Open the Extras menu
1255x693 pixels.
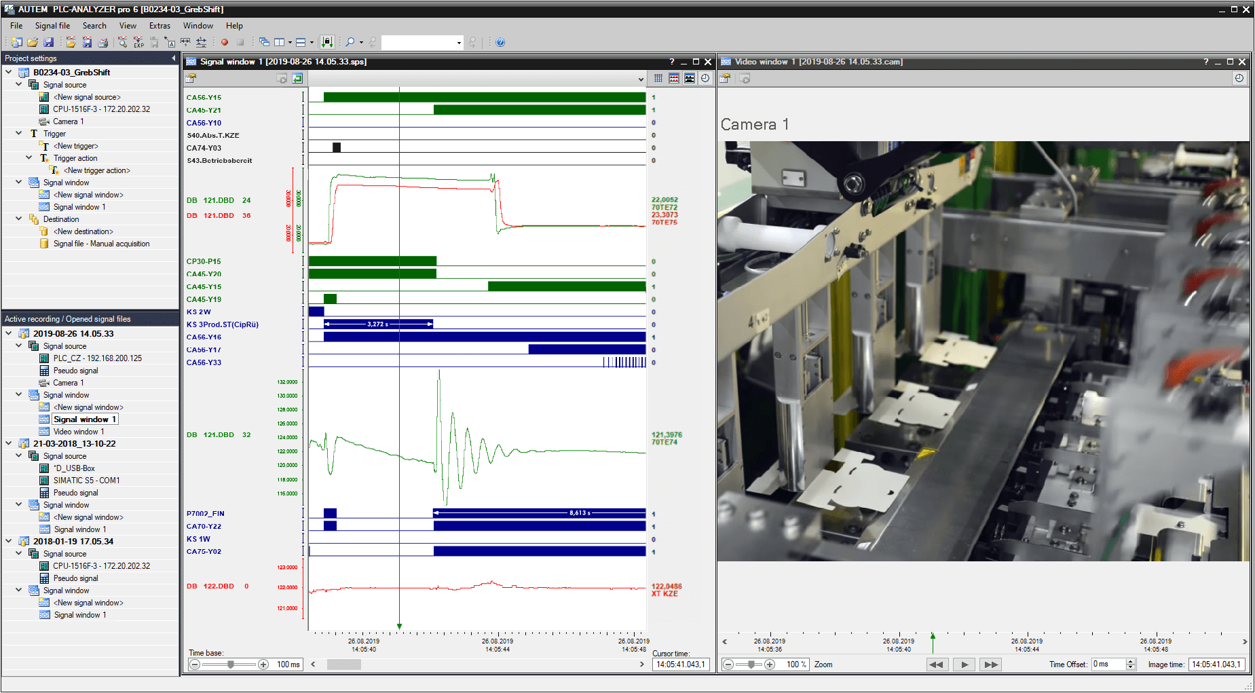(x=160, y=26)
